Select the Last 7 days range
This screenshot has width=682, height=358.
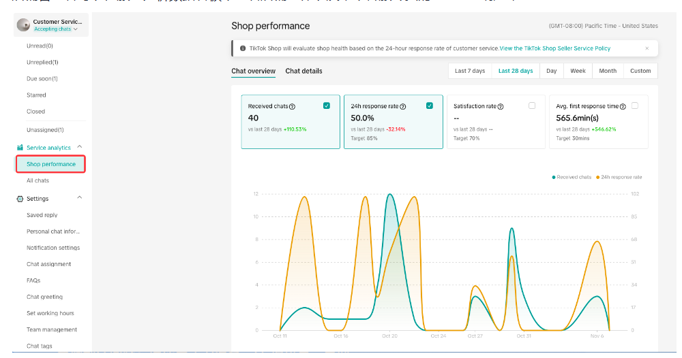(x=470, y=71)
